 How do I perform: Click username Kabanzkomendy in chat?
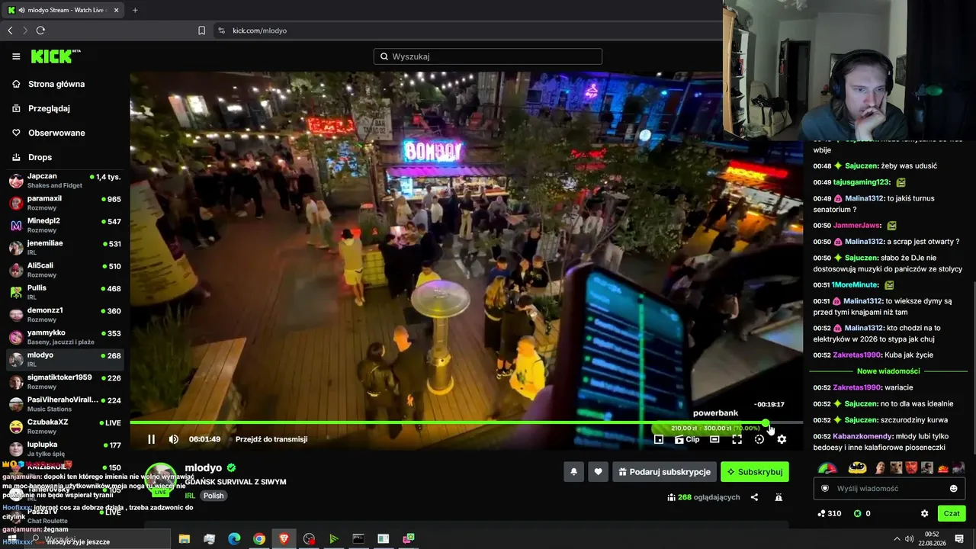coord(862,436)
